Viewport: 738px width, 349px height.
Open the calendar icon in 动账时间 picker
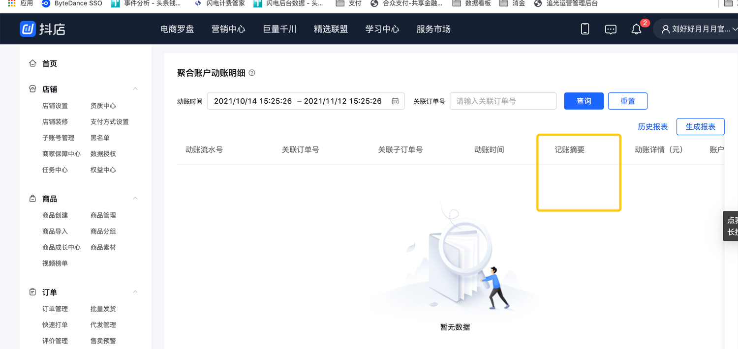click(x=395, y=101)
